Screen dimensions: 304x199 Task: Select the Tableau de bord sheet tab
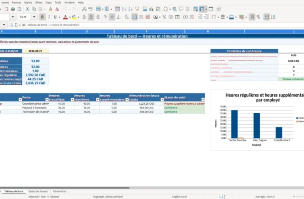click(14, 191)
